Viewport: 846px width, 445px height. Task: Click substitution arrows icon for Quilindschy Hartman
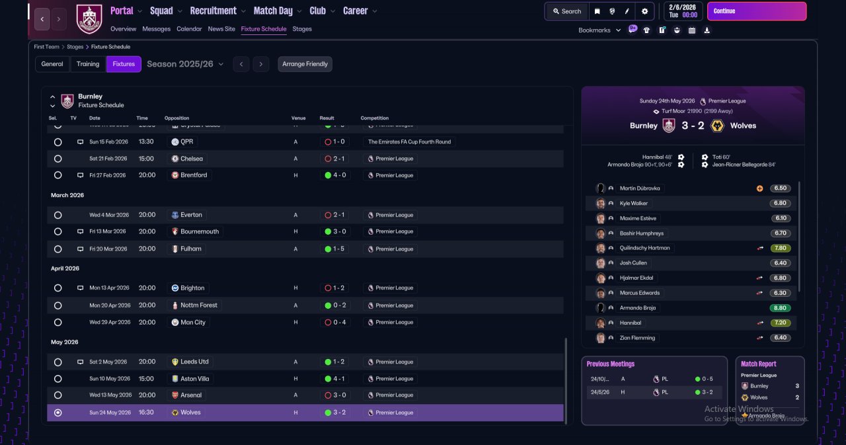pyautogui.click(x=760, y=248)
